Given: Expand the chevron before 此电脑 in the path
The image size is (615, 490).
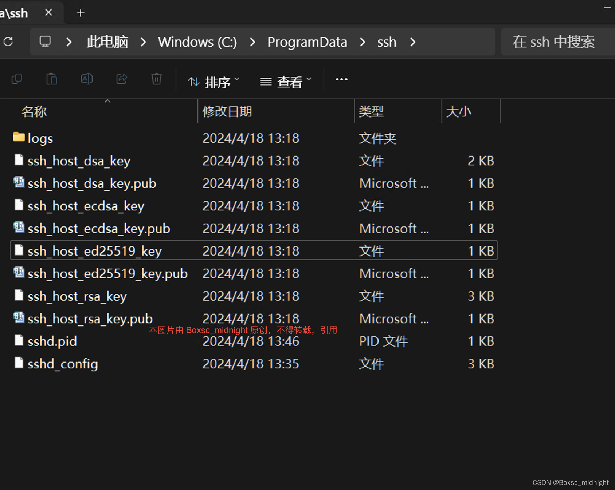Looking at the screenshot, I should click(x=69, y=42).
